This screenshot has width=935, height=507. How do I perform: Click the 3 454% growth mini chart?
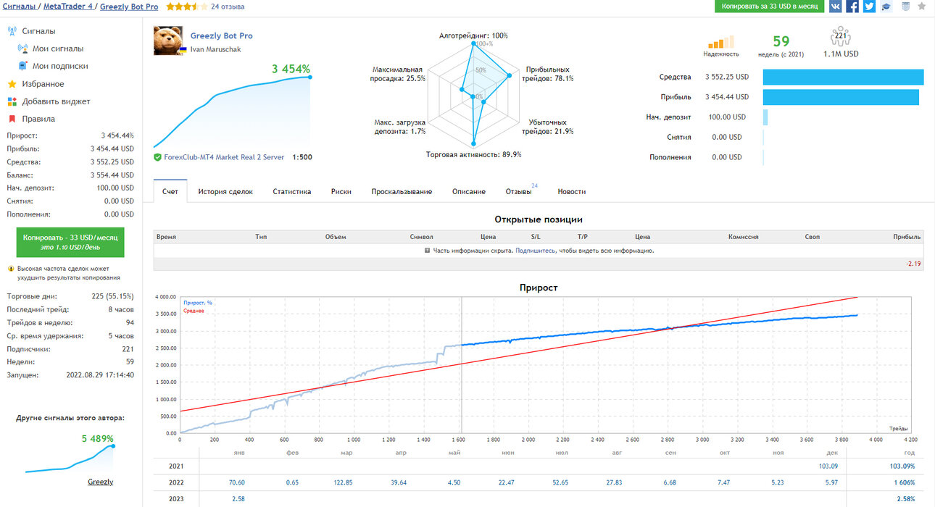[x=233, y=111]
